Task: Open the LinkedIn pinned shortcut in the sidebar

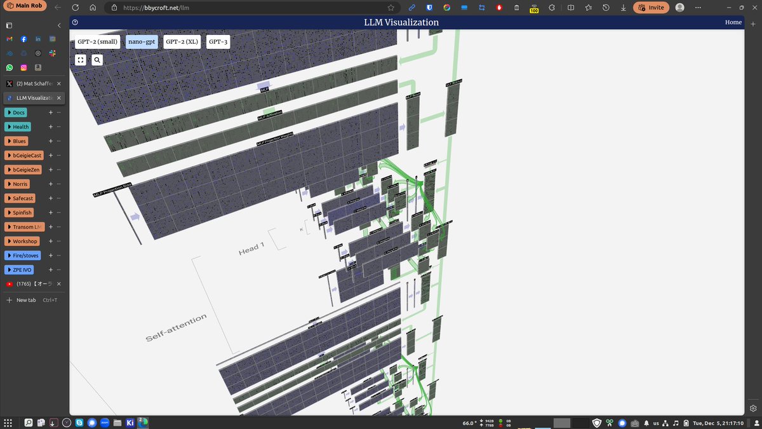Action: [38, 39]
